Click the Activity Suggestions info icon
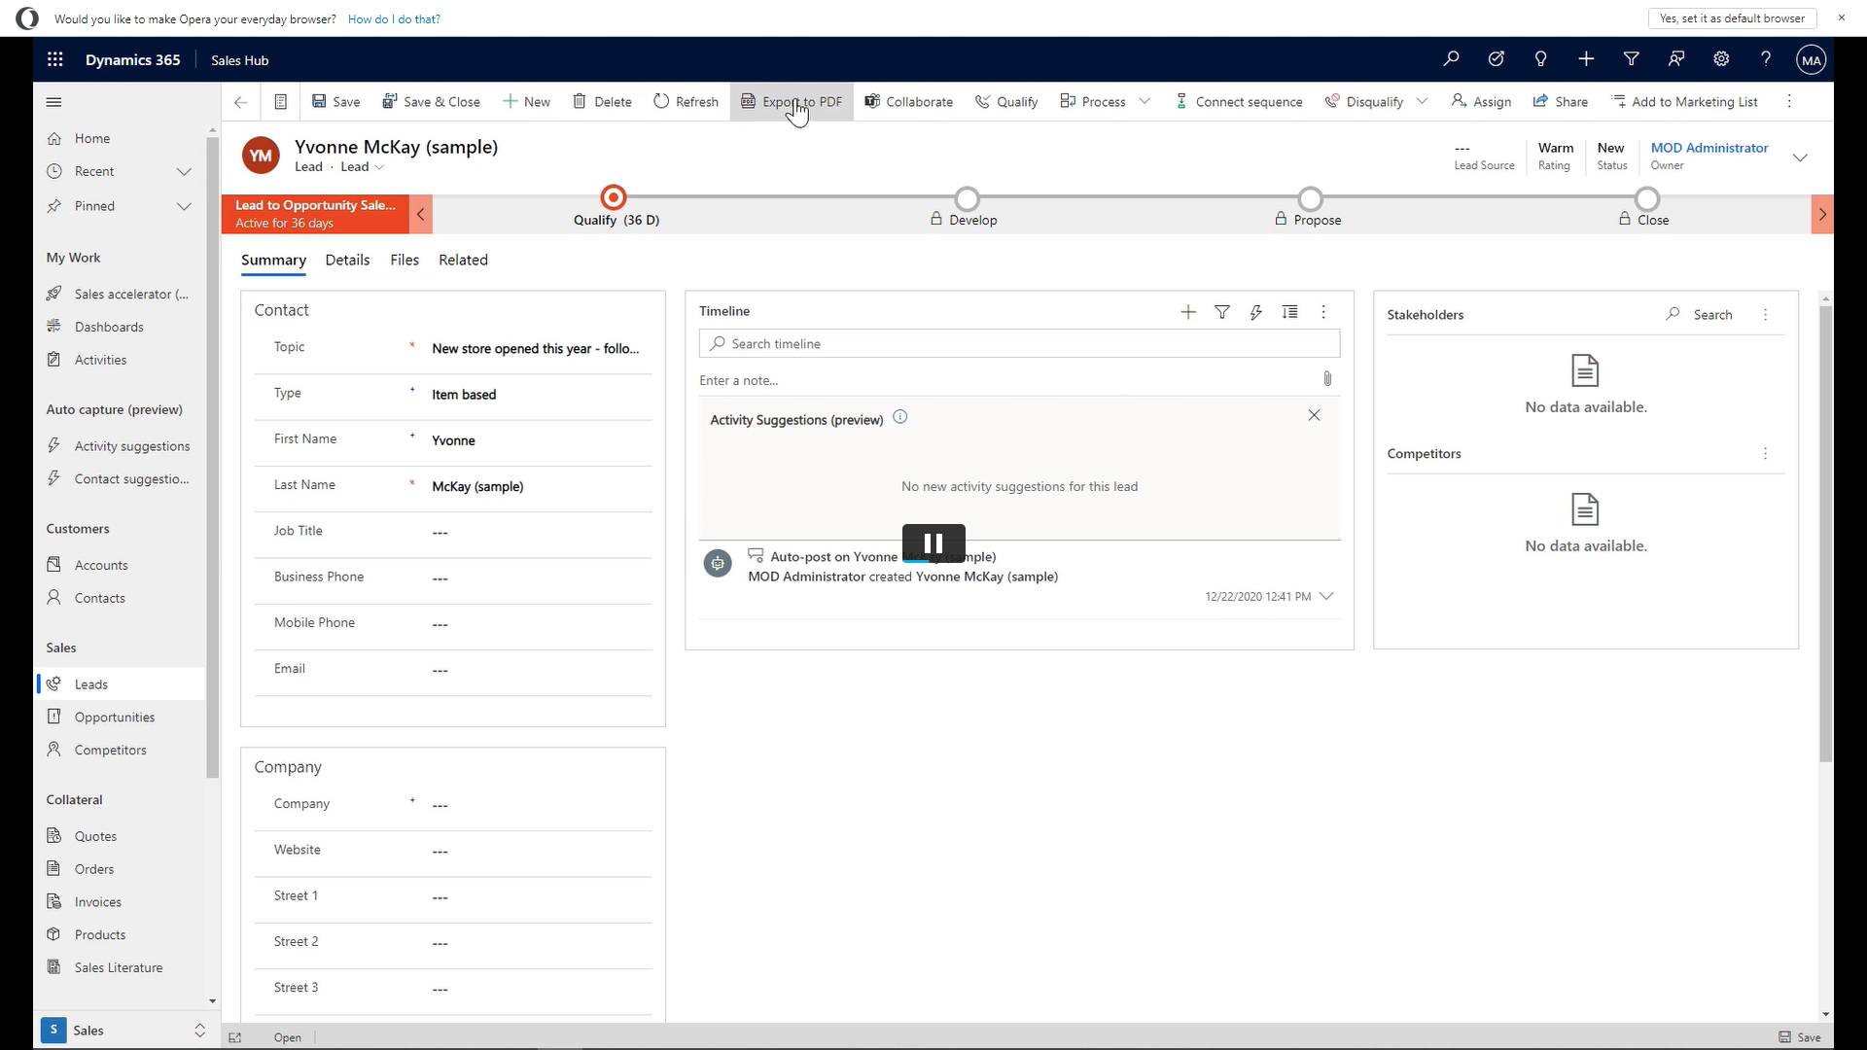The height and width of the screenshot is (1050, 1867). (x=900, y=417)
